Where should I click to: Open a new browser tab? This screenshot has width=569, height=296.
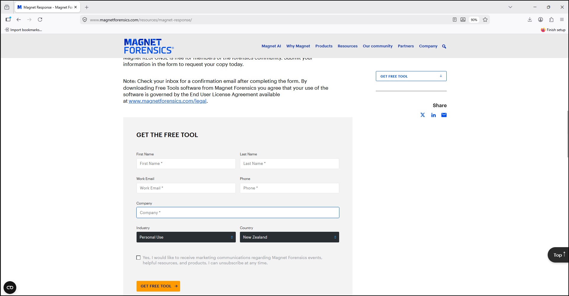click(87, 7)
